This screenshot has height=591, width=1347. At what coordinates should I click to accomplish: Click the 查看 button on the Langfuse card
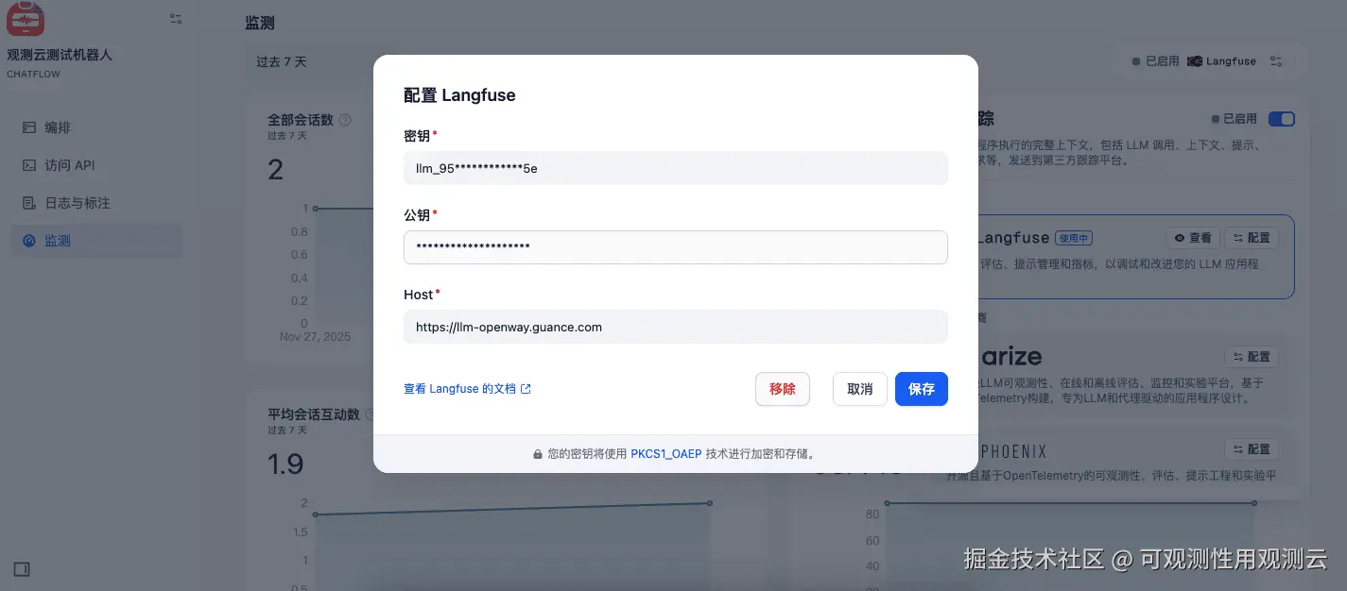tap(1193, 238)
